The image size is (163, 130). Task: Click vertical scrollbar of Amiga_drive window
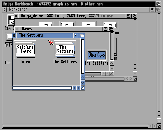click(135, 42)
